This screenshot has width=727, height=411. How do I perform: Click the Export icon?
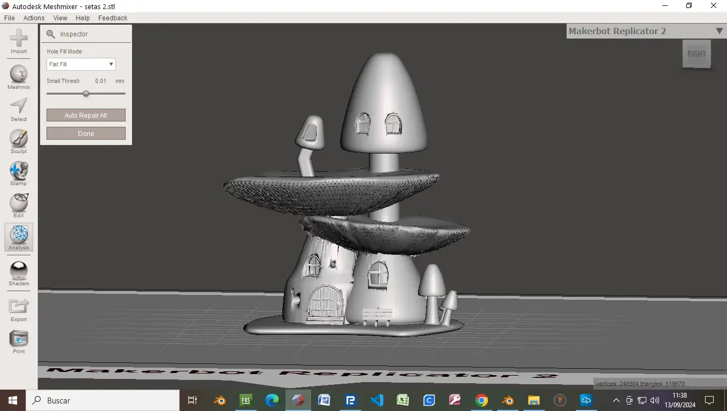pyautogui.click(x=19, y=309)
